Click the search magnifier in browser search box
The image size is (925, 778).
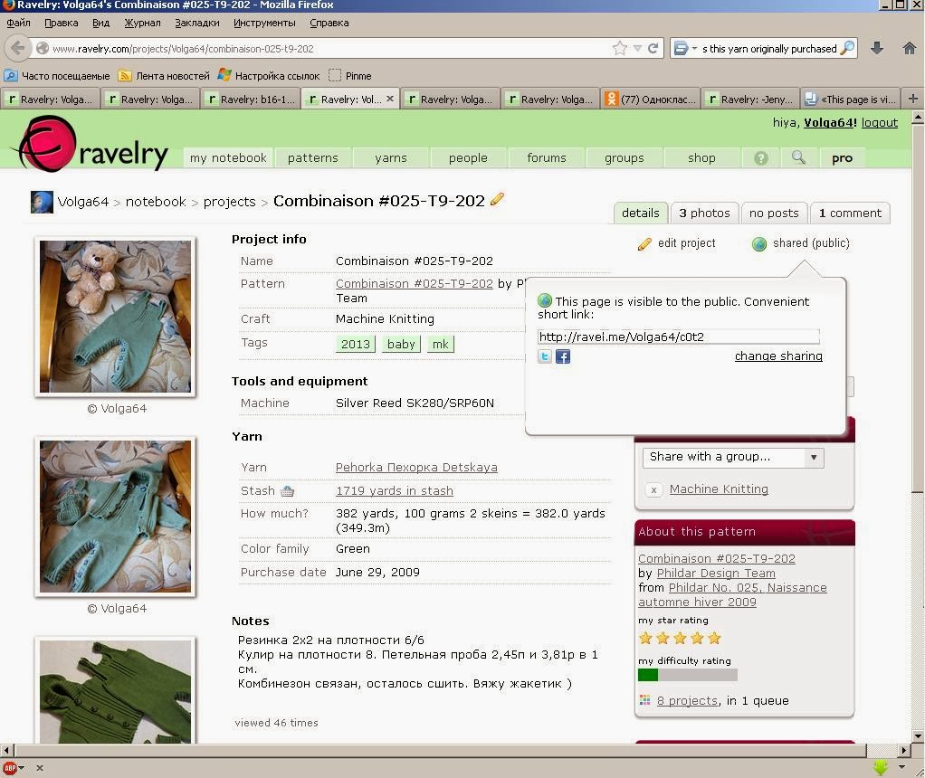(846, 48)
